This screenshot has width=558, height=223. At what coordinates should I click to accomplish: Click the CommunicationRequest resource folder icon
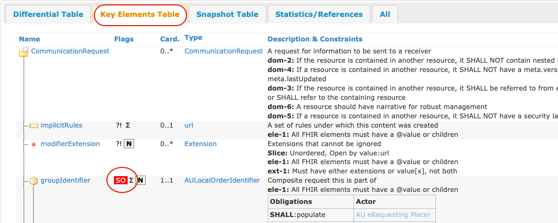pyautogui.click(x=23, y=52)
